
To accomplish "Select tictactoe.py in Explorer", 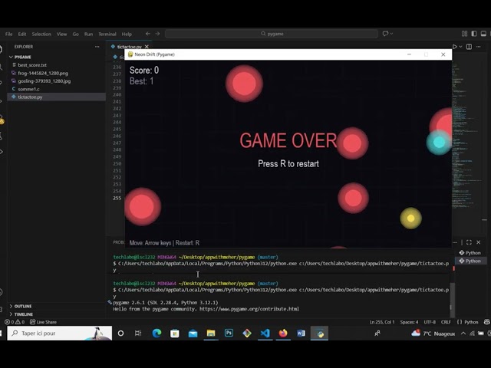I will pyautogui.click(x=30, y=97).
